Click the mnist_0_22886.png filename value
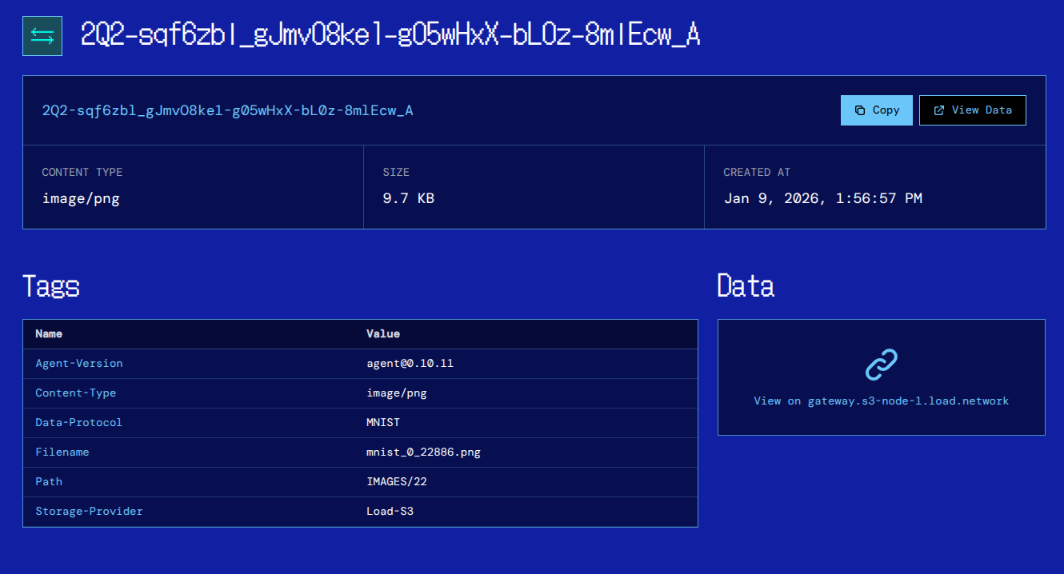Screen dimensions: 1064x574 423,452
